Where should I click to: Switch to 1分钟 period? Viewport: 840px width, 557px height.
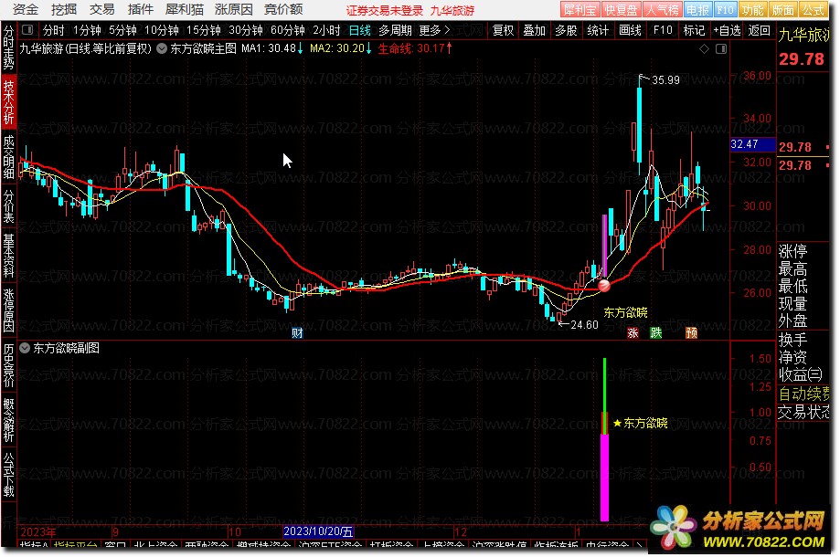click(87, 30)
